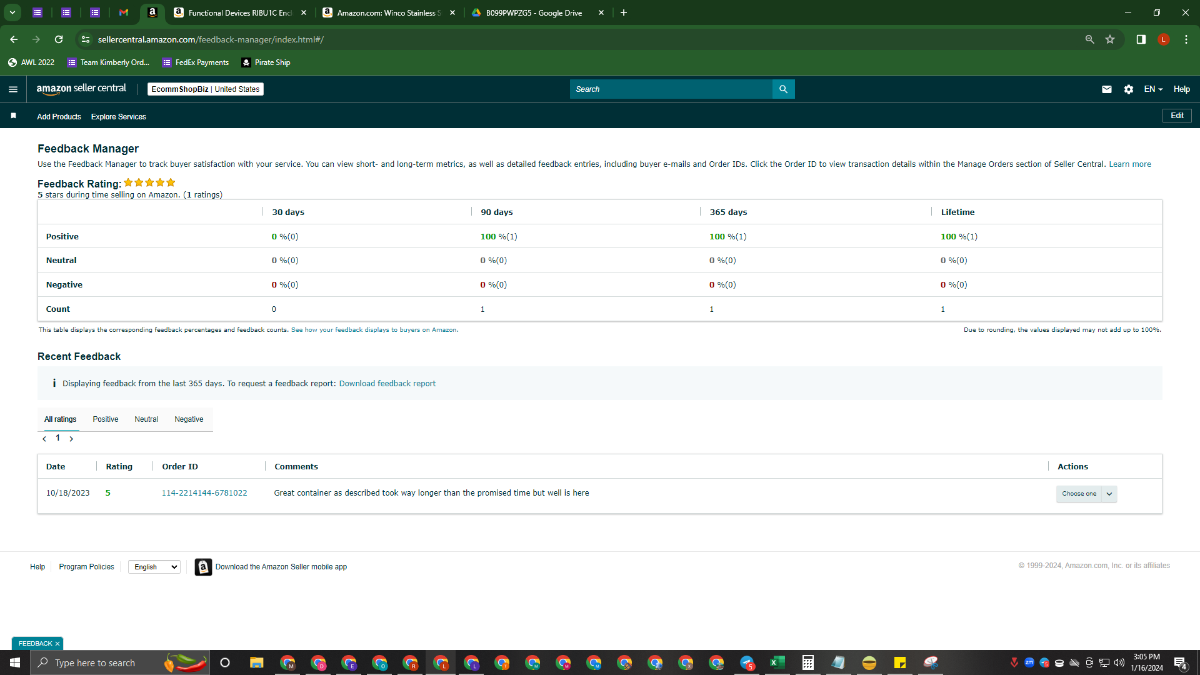Switch to Amazon.com Winco Stainless tab
This screenshot has width=1200, height=675.
(x=389, y=12)
